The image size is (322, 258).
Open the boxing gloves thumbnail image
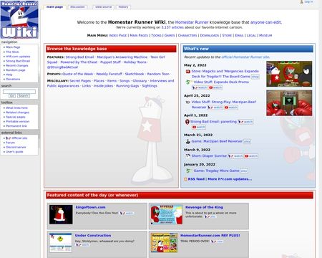click(289, 103)
